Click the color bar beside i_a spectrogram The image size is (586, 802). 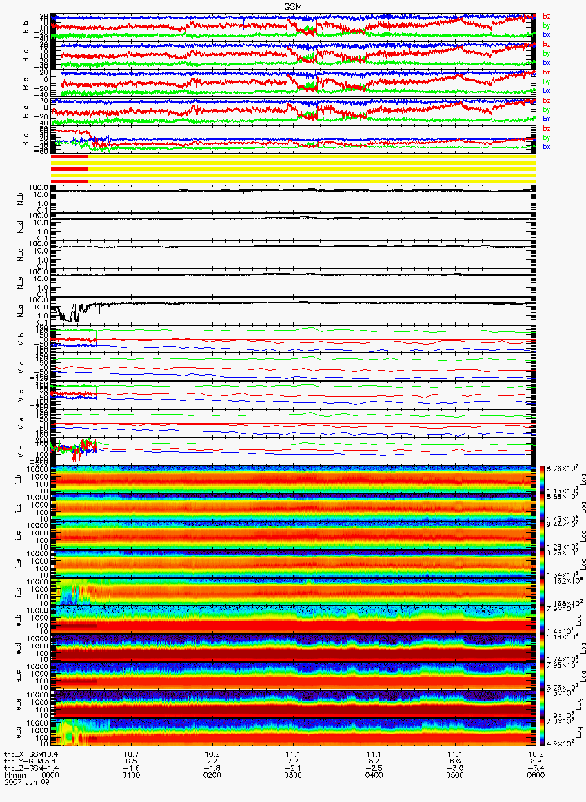[x=542, y=593]
